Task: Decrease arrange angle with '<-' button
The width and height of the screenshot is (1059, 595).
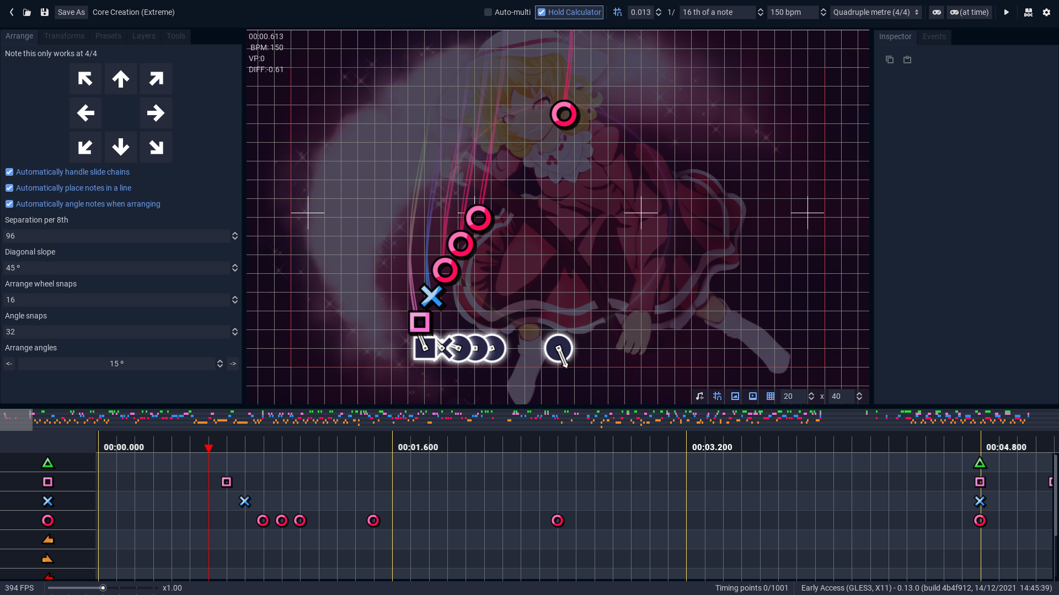Action: point(9,364)
